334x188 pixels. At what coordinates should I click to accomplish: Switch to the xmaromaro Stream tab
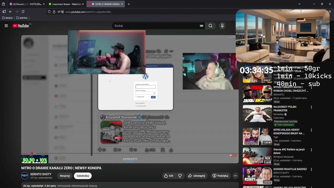(66, 4)
